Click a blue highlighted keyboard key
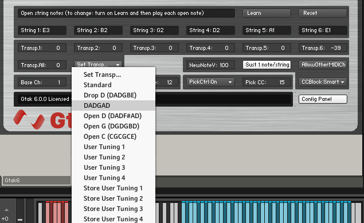 click(x=183, y=212)
